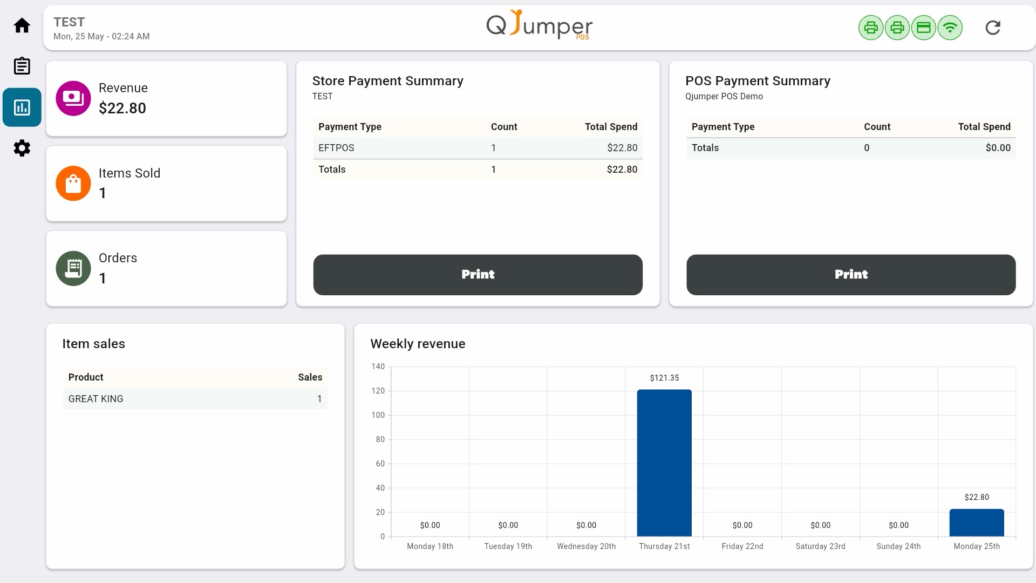Click Qjumper POS Demo subtitle
Screen dimensions: 1036x583
pyautogui.click(x=724, y=97)
